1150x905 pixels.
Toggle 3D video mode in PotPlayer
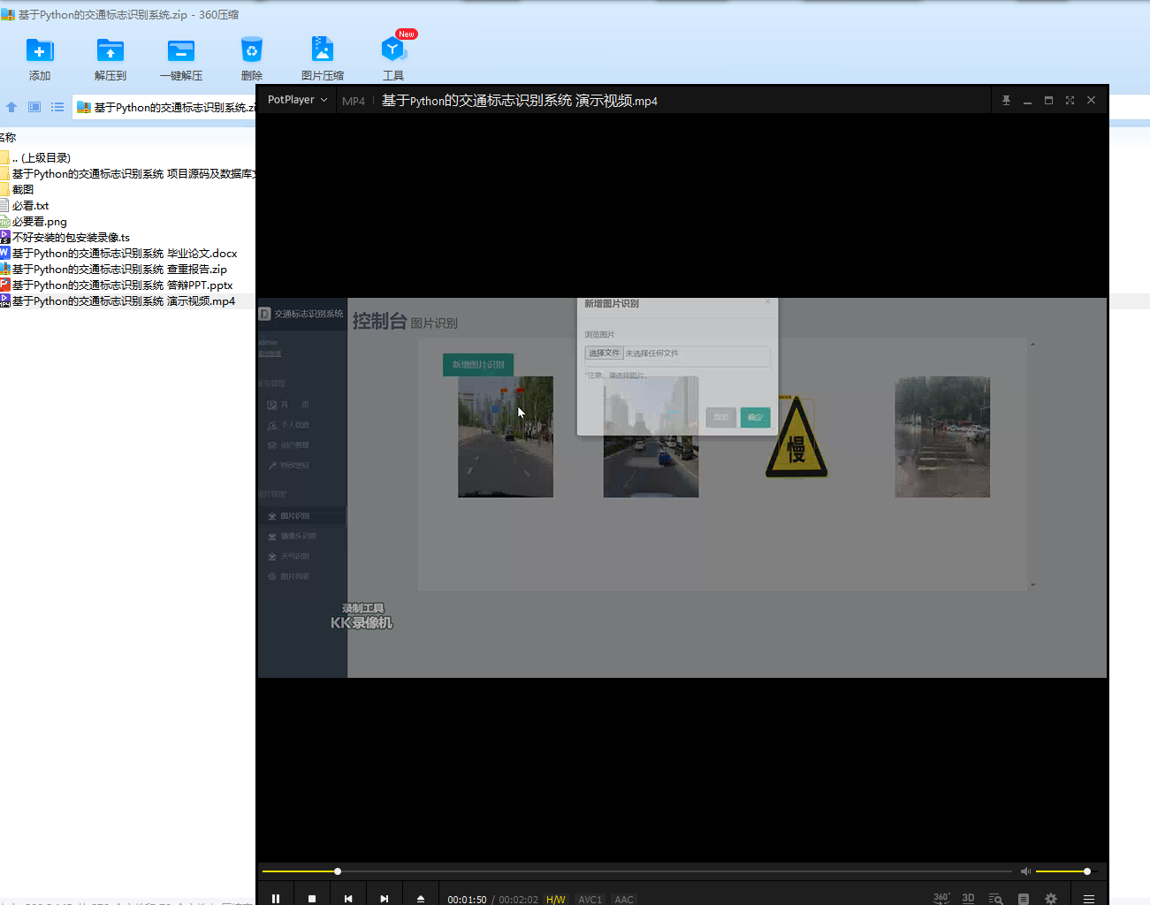tap(968, 898)
